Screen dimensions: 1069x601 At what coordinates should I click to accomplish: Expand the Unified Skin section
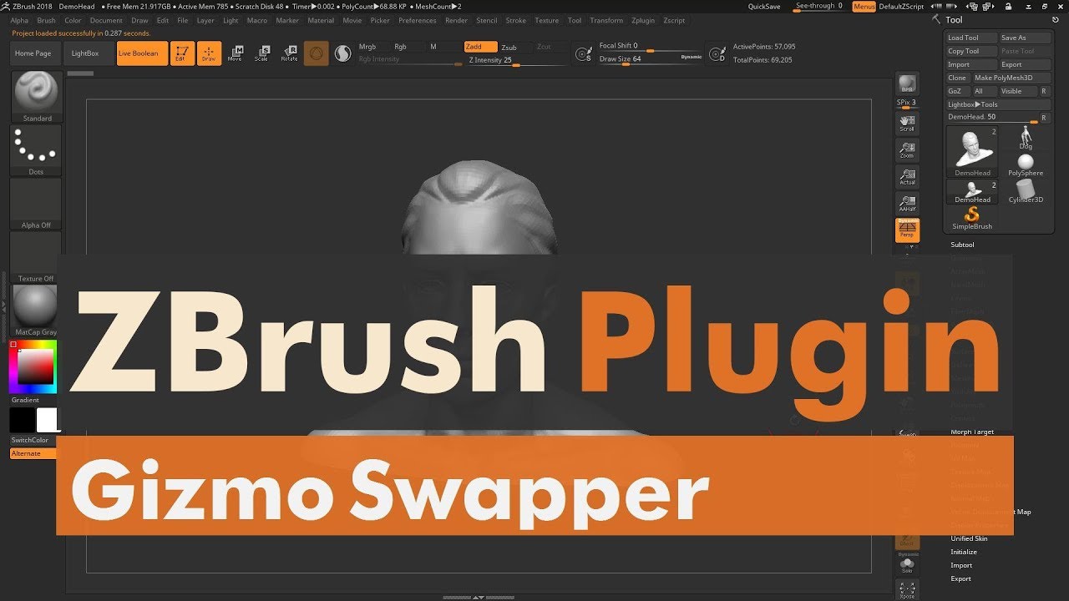(x=969, y=538)
